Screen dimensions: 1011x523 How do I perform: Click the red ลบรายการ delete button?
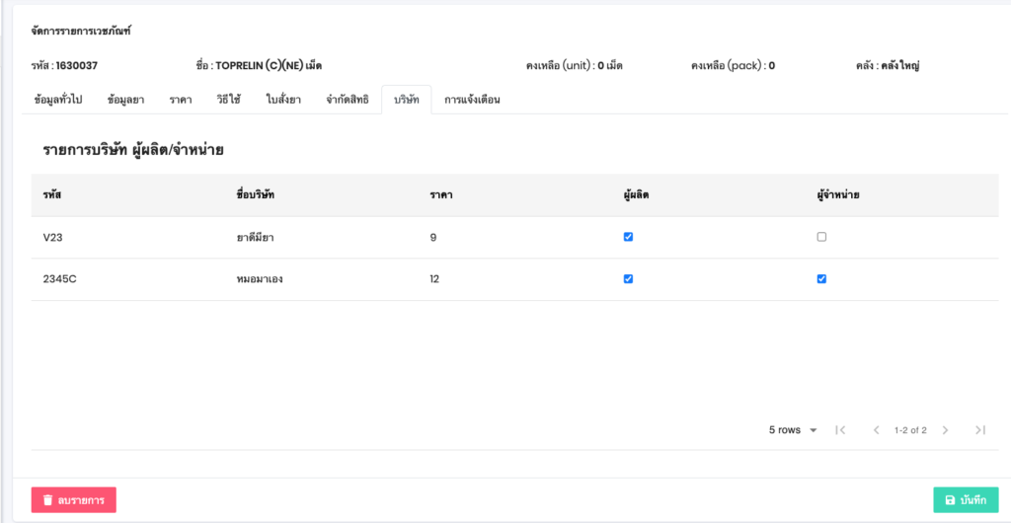tap(74, 500)
